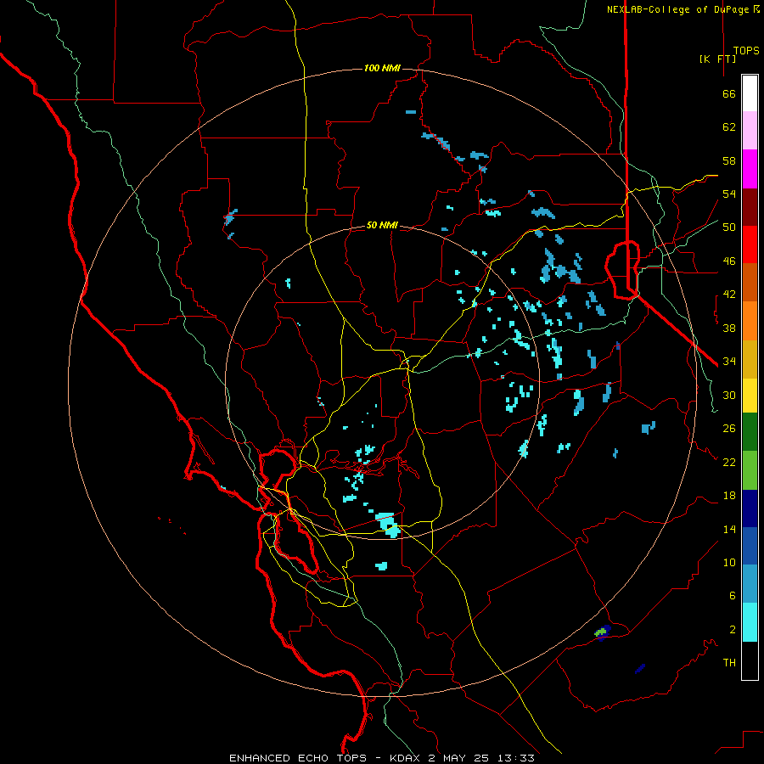
Task: Click the "[K FT]" units label
Action: pos(717,59)
